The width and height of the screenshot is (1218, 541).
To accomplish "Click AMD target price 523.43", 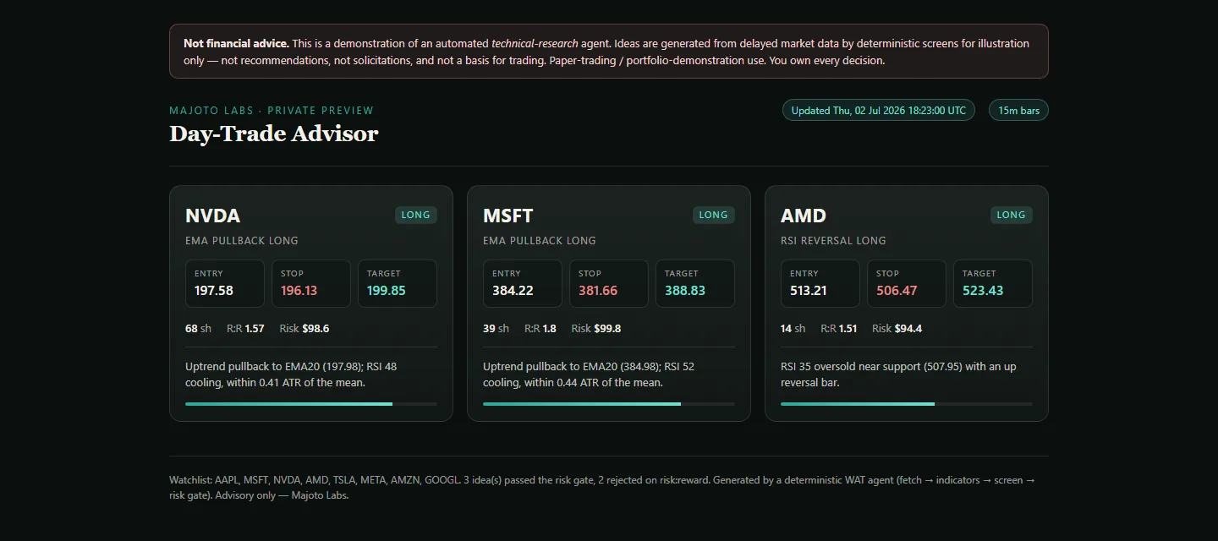I will (983, 291).
